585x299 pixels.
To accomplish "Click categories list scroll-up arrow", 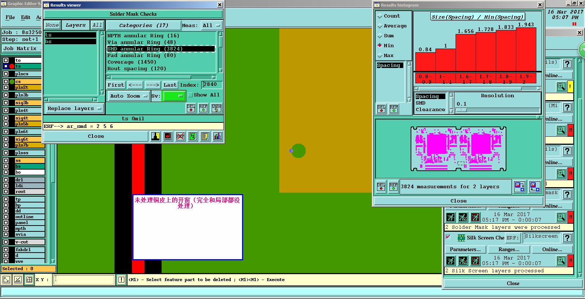I will (220, 34).
